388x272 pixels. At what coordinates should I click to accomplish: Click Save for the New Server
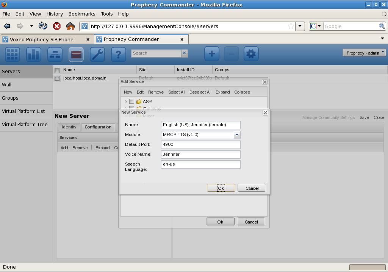pyautogui.click(x=364, y=117)
